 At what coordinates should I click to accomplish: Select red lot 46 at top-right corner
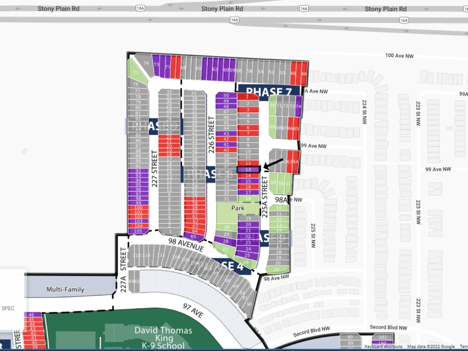pyautogui.click(x=304, y=73)
